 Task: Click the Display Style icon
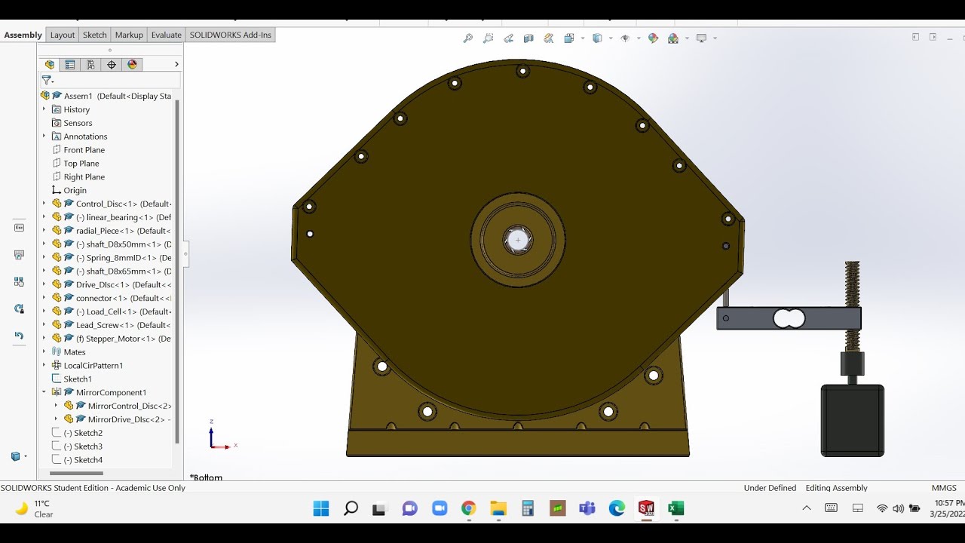[x=597, y=38]
